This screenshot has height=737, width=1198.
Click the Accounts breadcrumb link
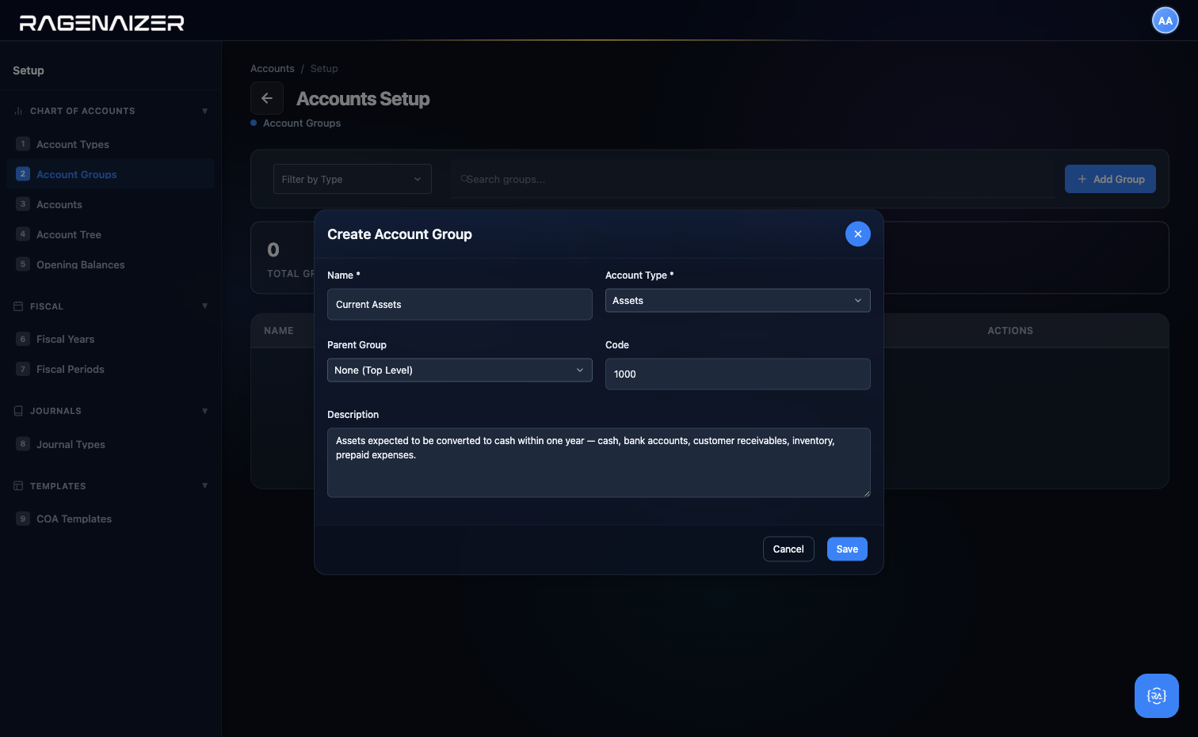click(x=273, y=69)
